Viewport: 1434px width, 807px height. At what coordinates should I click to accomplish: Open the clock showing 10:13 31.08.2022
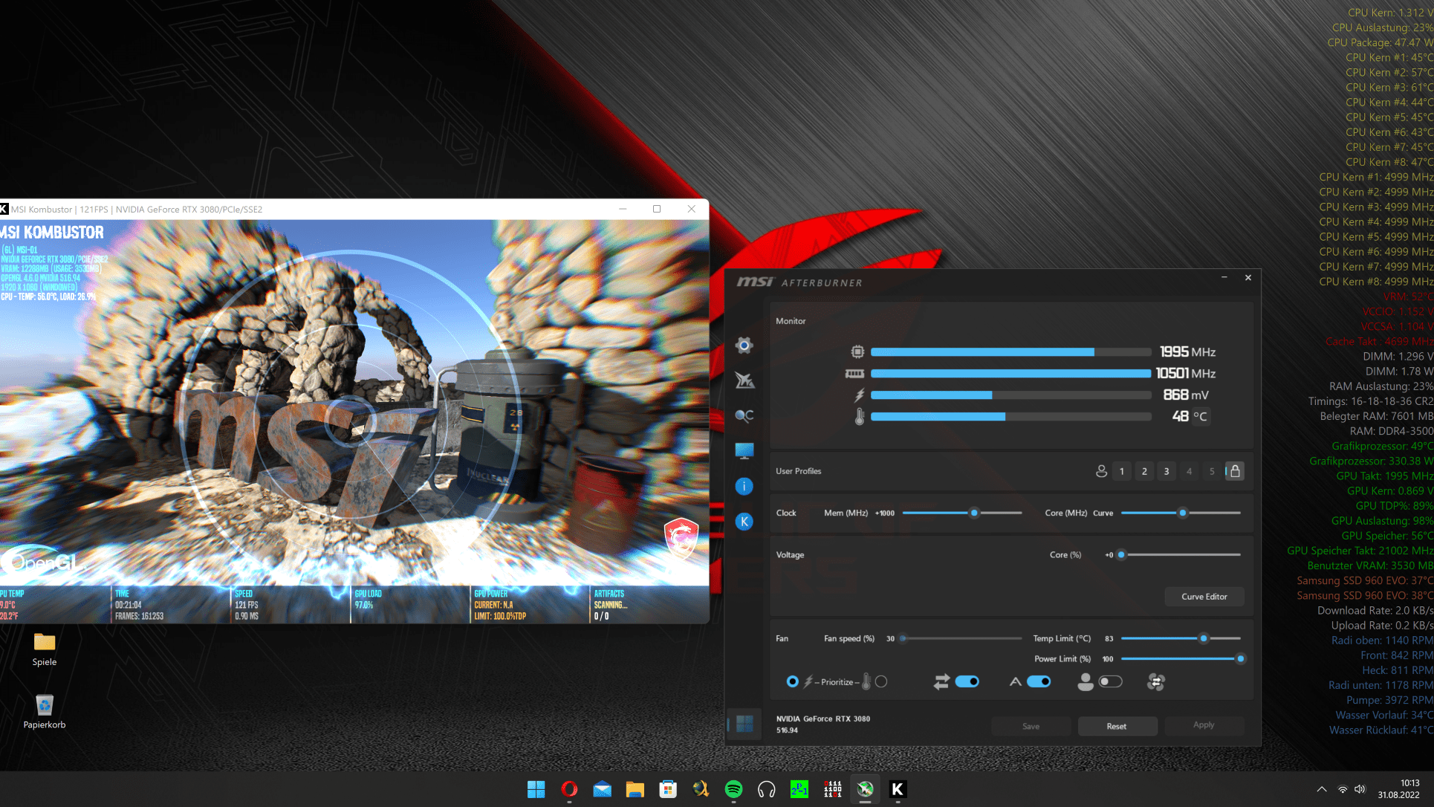coord(1398,789)
